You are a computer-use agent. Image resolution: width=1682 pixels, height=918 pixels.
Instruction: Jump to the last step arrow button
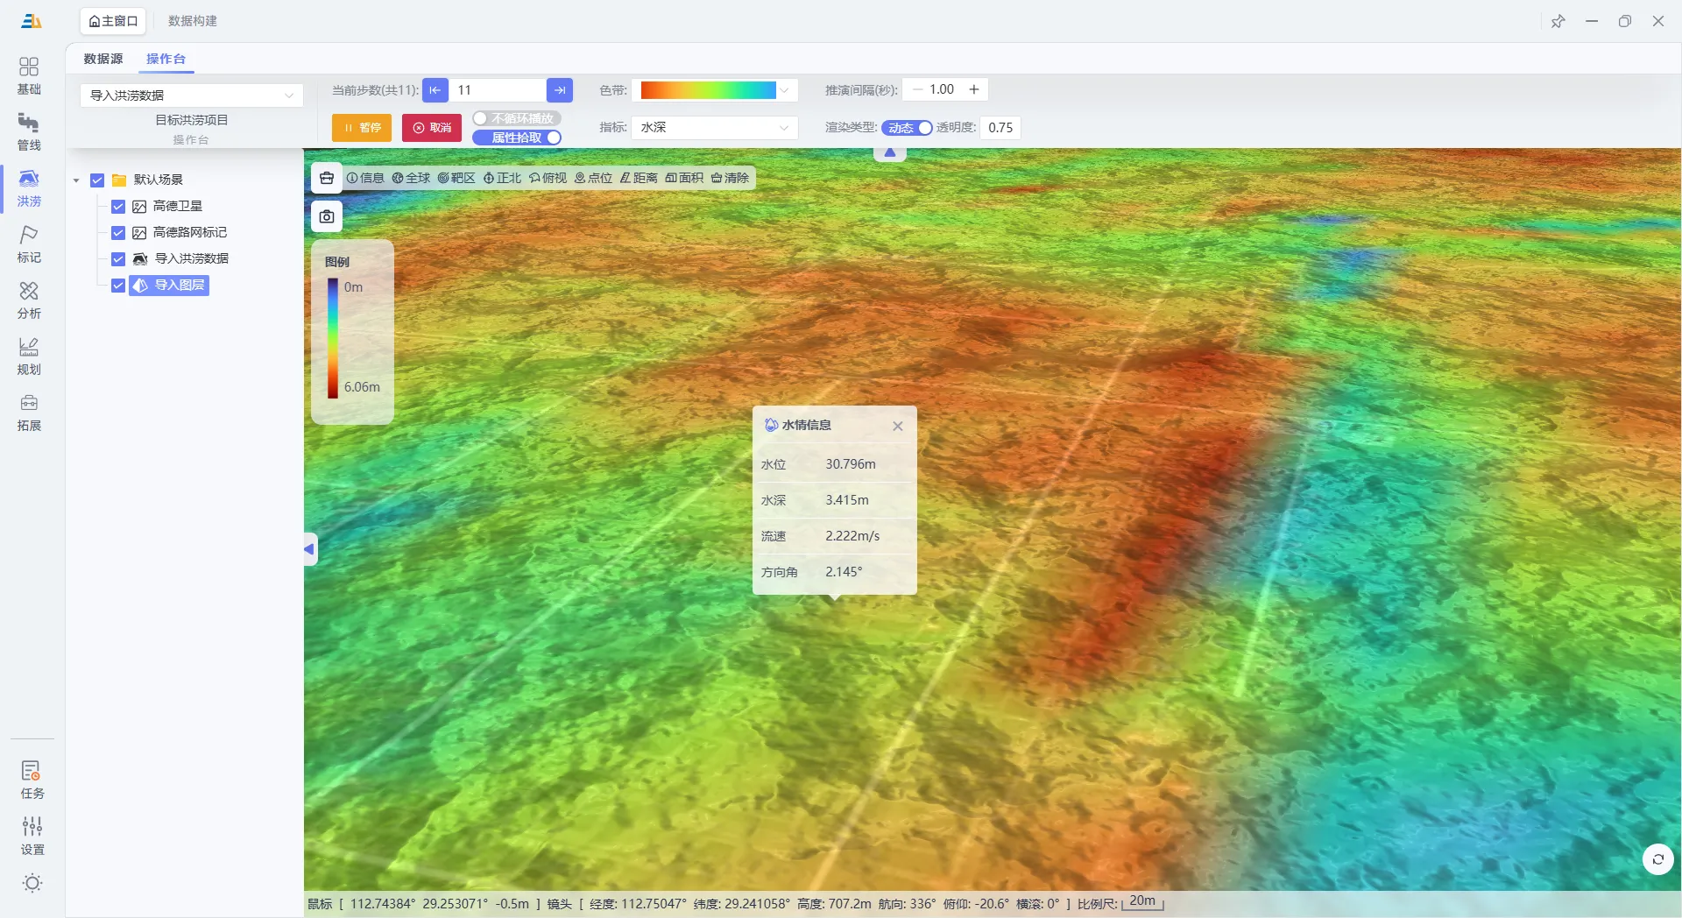(559, 90)
